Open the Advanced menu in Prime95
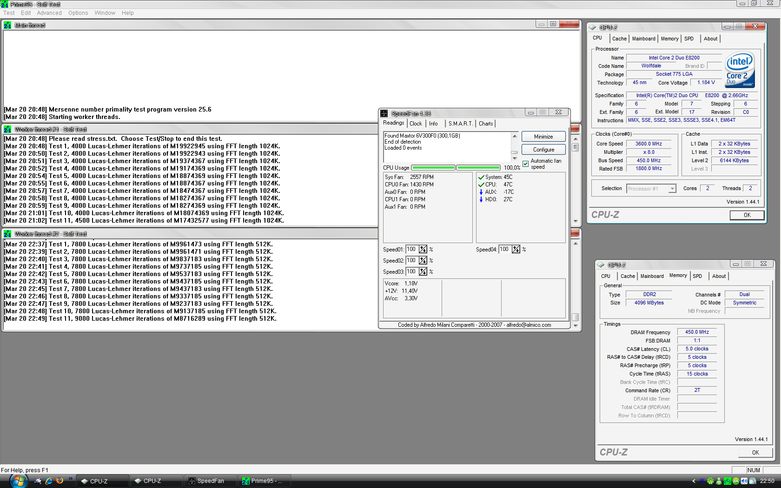The height and width of the screenshot is (488, 781). pyautogui.click(x=49, y=13)
